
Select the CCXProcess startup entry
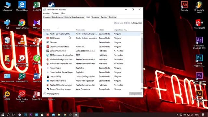tap(92, 38)
